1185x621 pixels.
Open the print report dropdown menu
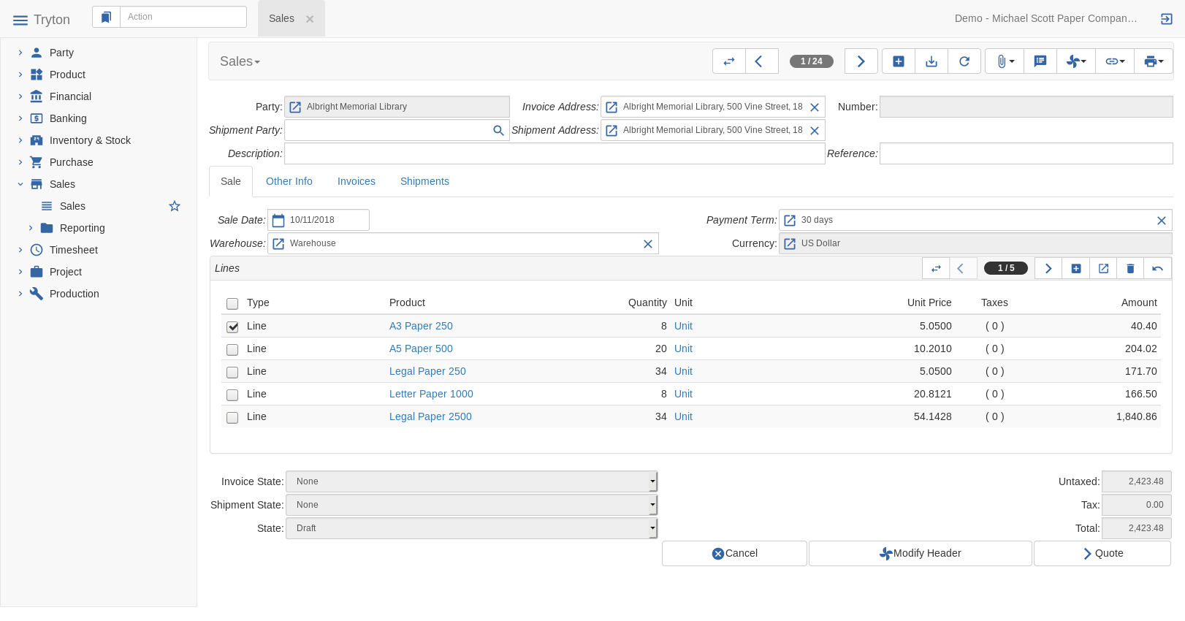tap(1153, 61)
